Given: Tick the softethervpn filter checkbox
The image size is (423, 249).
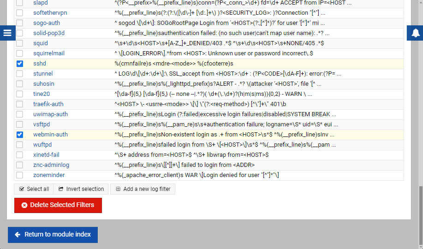Looking at the screenshot, I should [19, 12].
